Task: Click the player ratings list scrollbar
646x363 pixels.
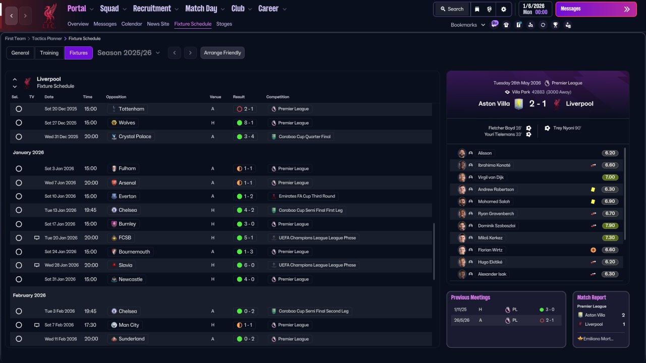Action: point(625,194)
